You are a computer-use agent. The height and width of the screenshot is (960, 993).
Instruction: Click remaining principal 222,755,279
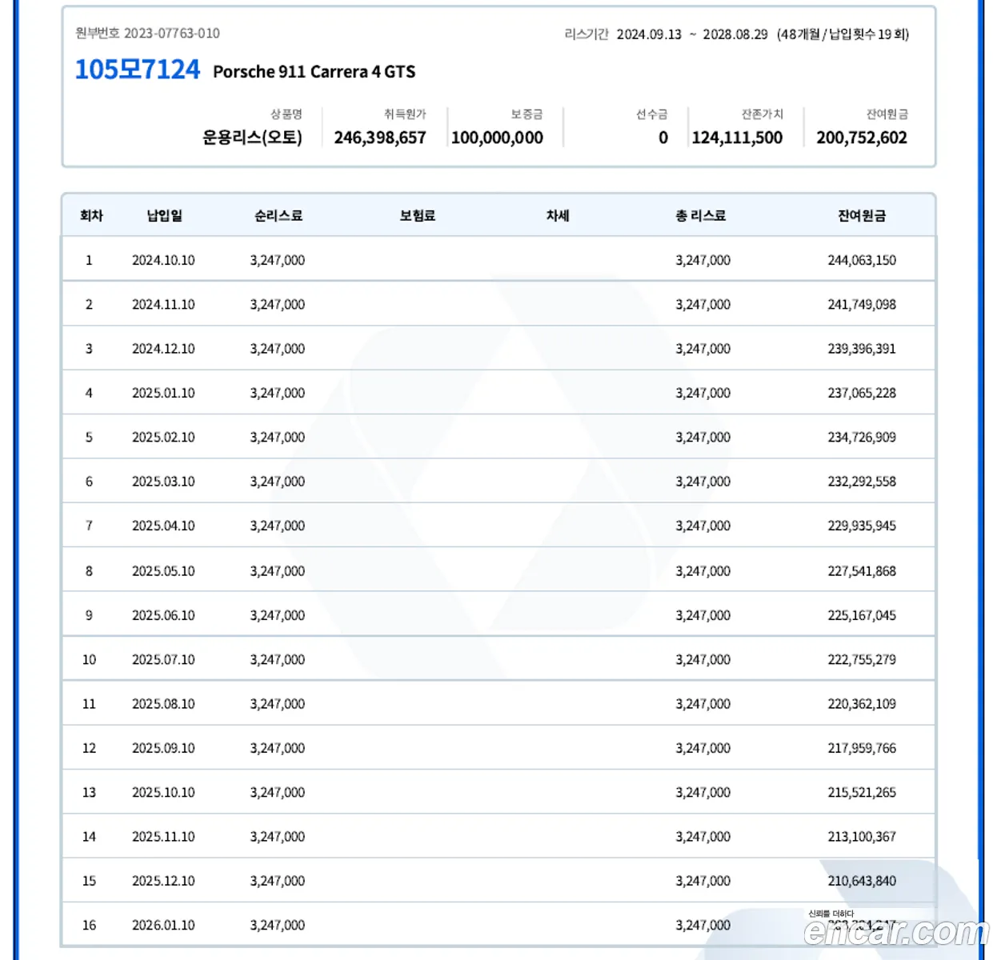tap(862, 660)
